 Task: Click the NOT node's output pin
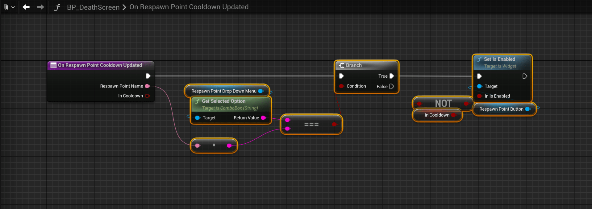(x=466, y=104)
